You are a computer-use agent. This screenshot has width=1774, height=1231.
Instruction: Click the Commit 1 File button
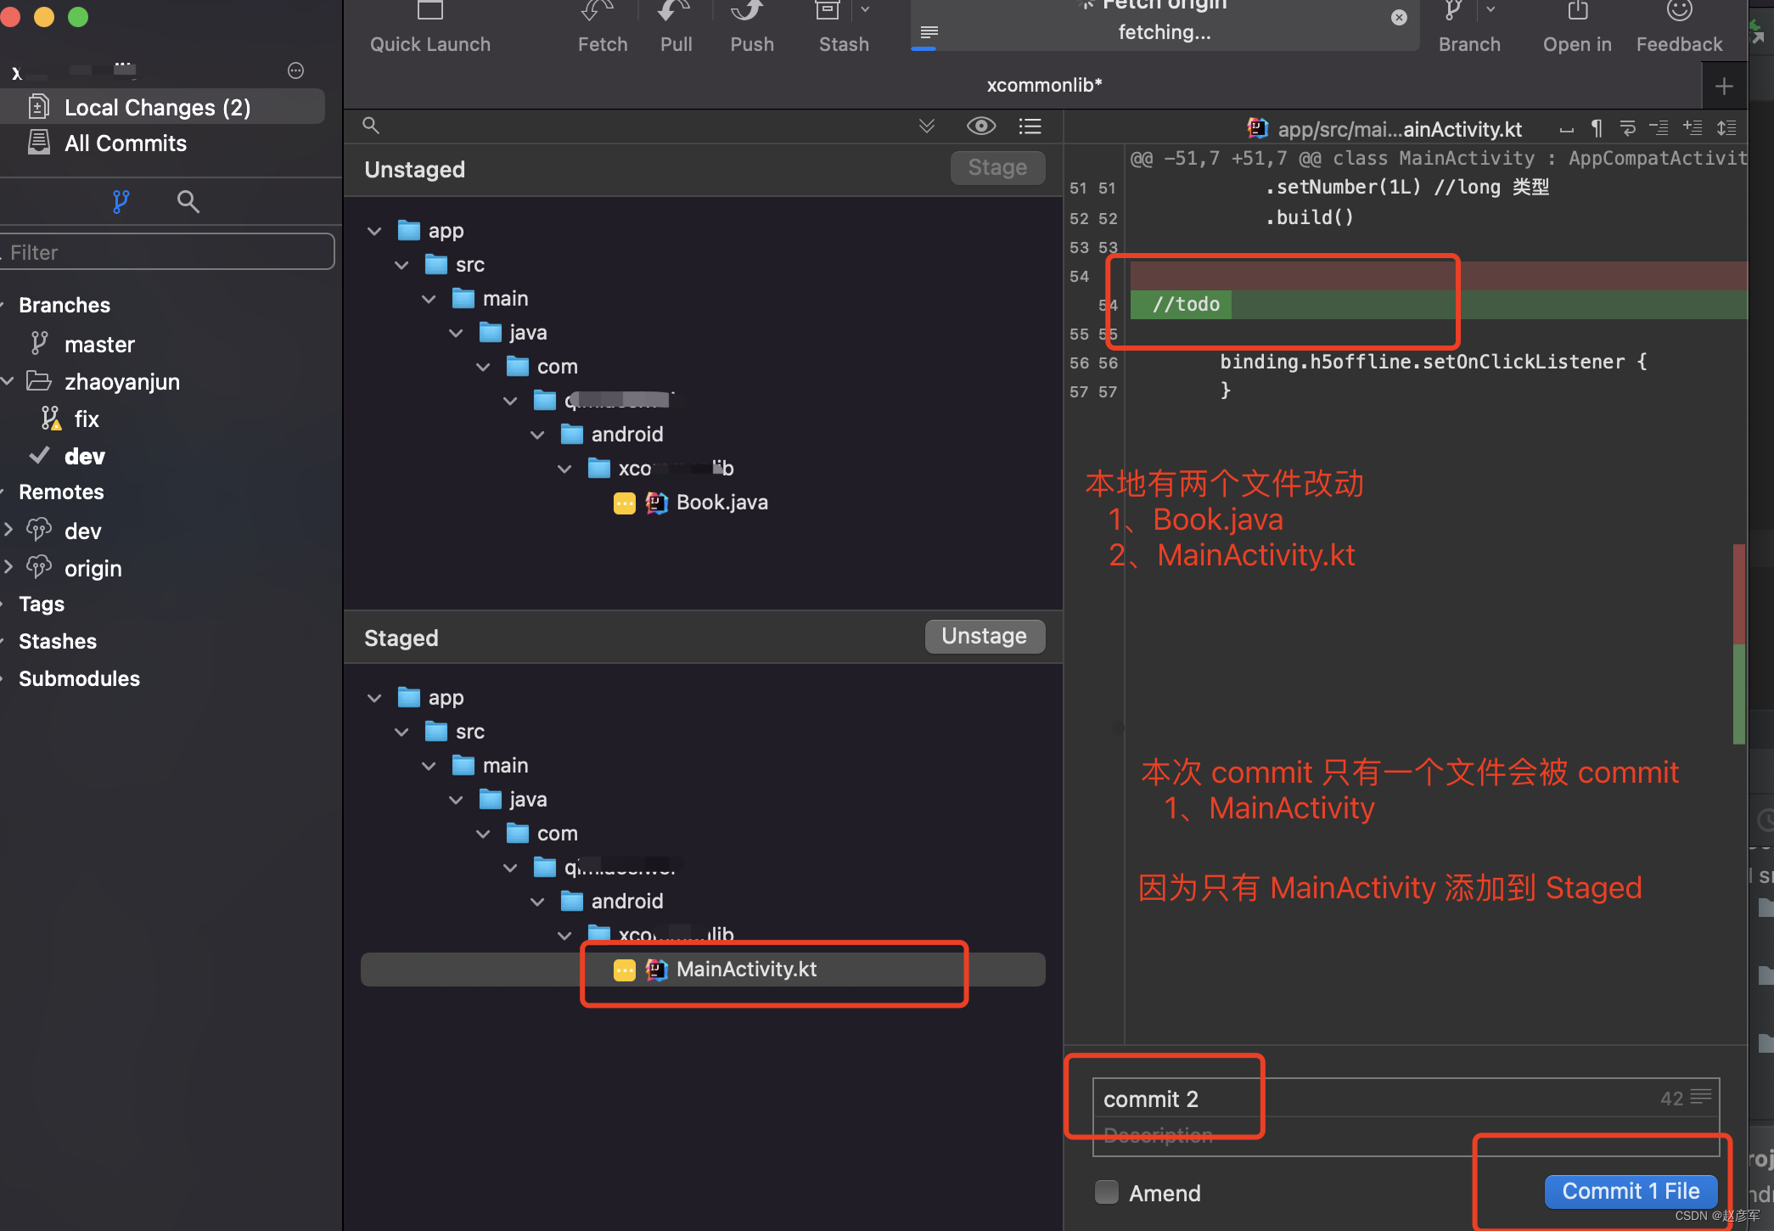point(1629,1191)
